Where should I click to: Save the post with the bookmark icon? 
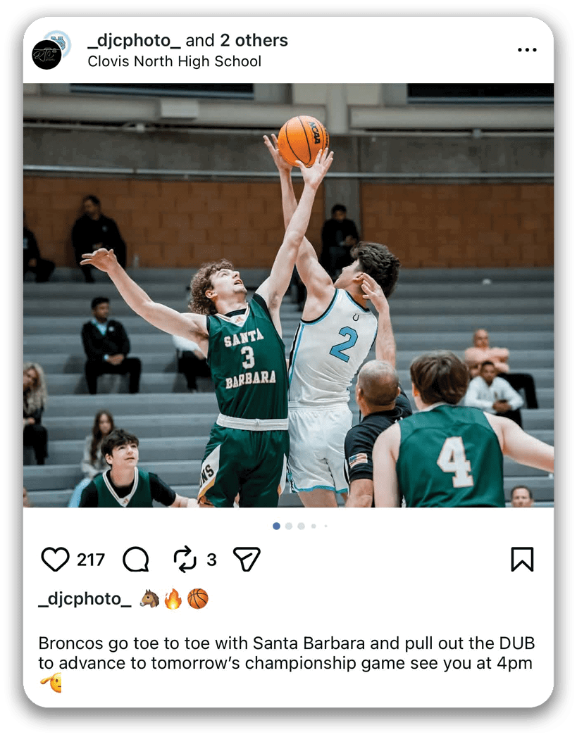[523, 560]
